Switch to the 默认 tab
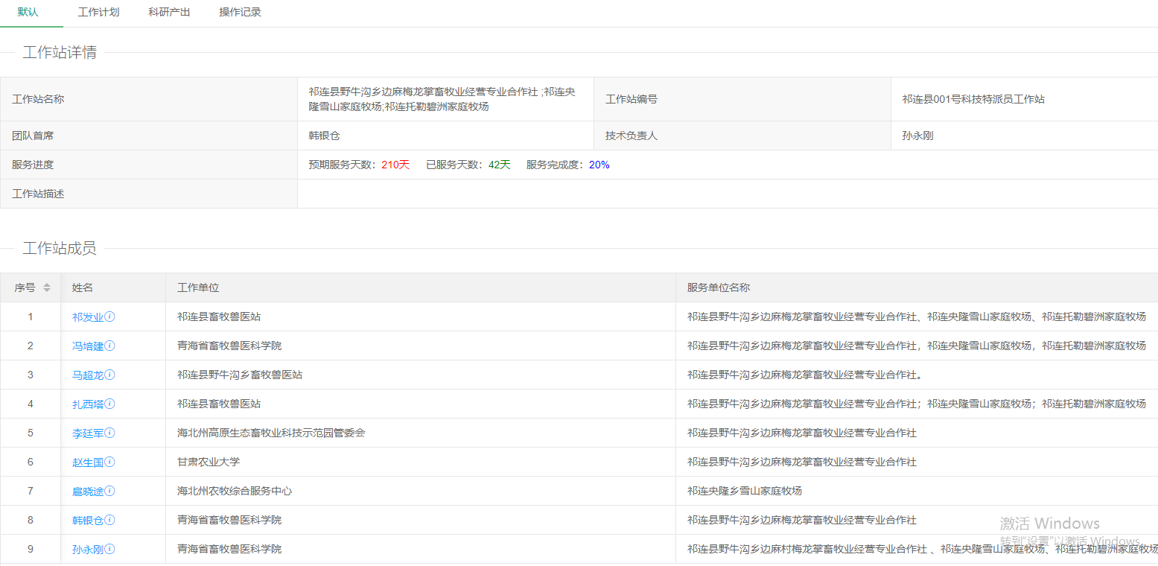The width and height of the screenshot is (1158, 566). pos(28,12)
